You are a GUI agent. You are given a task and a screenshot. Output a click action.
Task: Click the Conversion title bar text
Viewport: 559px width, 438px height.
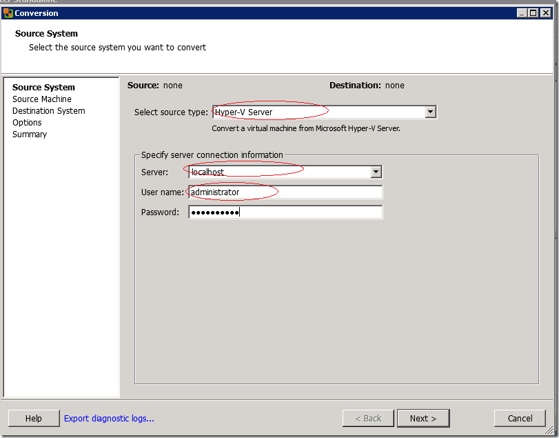coord(37,12)
